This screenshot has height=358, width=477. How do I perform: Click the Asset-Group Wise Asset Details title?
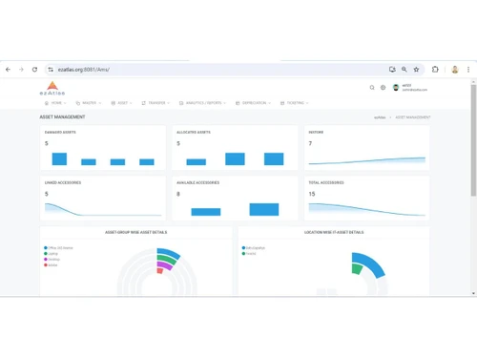(x=136, y=232)
